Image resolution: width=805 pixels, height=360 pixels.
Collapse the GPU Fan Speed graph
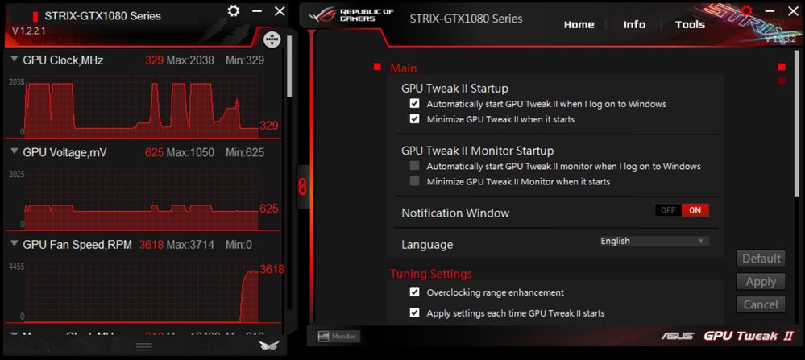point(15,244)
